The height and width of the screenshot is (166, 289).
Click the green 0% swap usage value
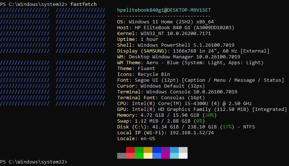(x=199, y=121)
